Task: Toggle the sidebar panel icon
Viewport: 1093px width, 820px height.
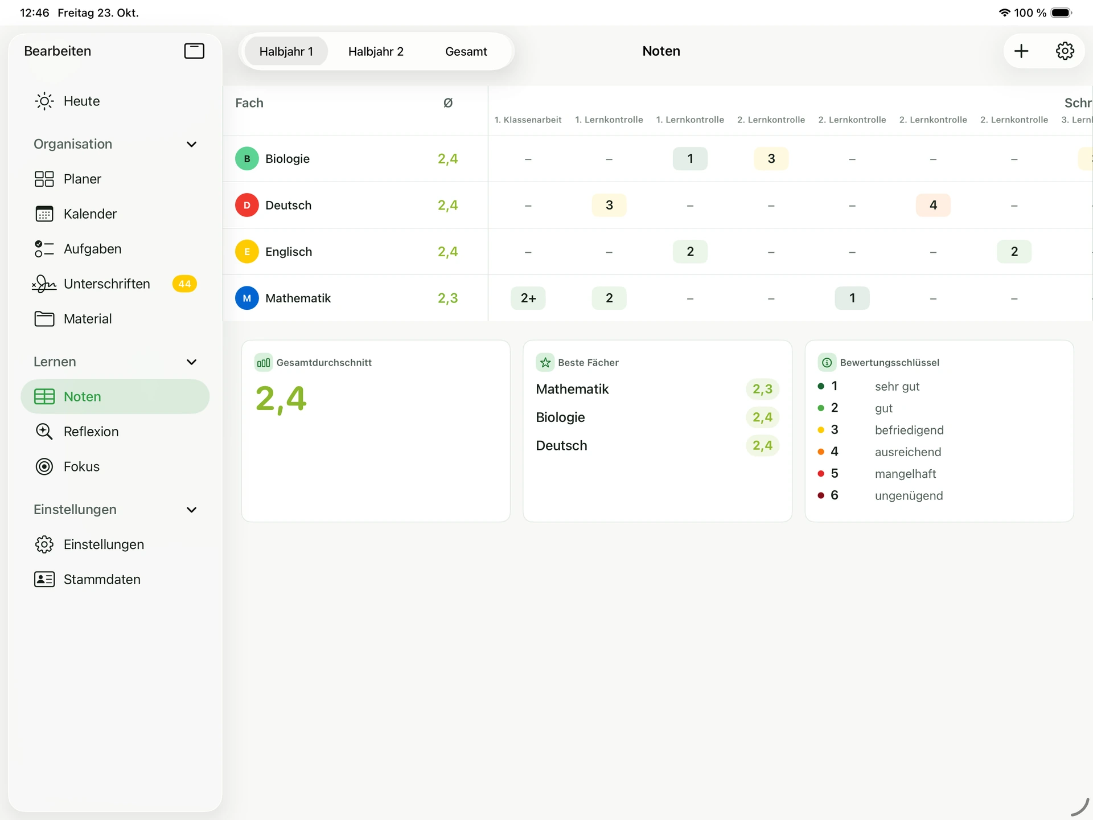Action: pos(194,51)
